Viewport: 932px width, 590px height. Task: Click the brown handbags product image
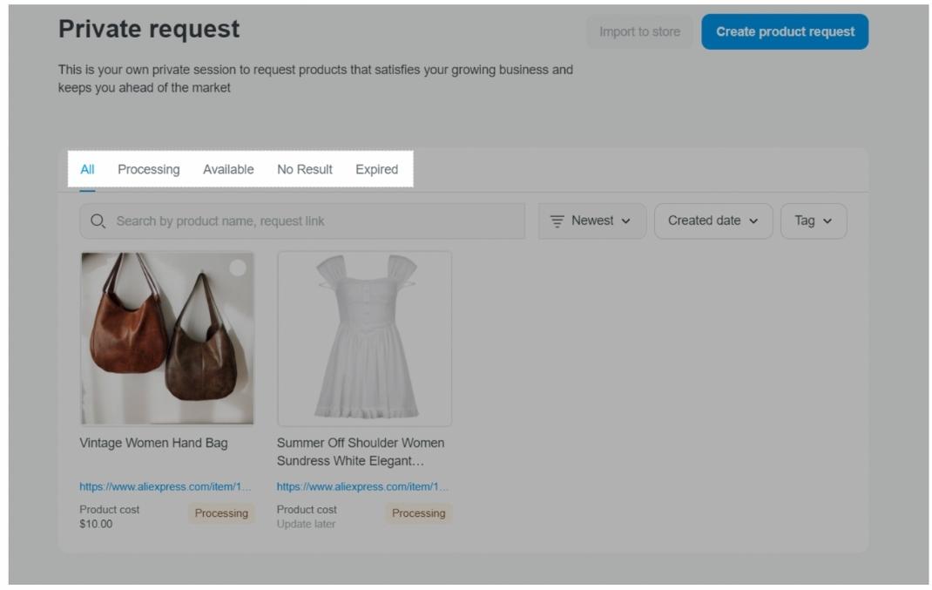pos(167,338)
